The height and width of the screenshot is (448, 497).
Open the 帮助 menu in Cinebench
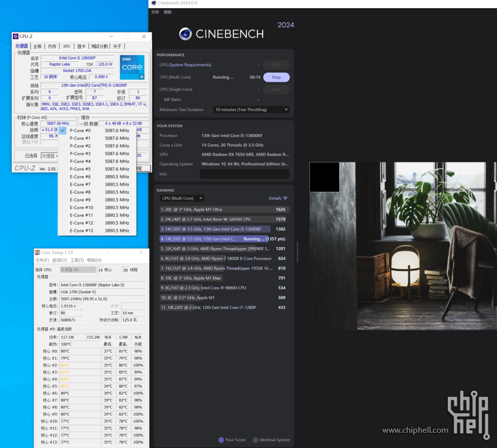[168, 12]
